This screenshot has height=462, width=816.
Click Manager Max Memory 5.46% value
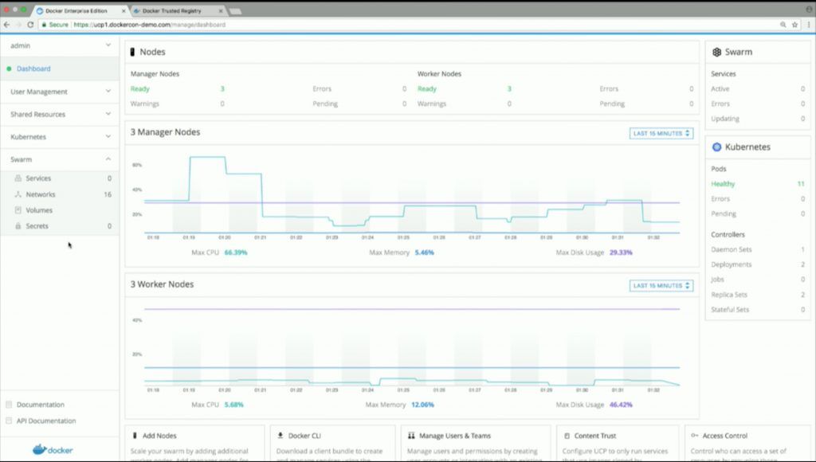point(424,253)
